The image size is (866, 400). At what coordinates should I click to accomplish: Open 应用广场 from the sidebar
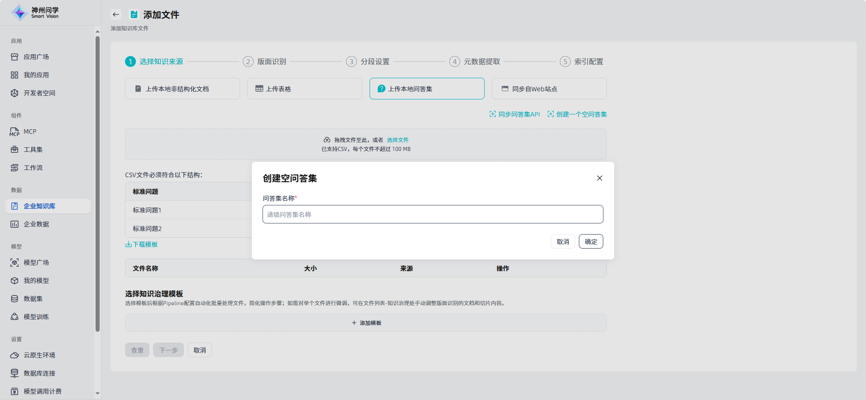tap(36, 57)
